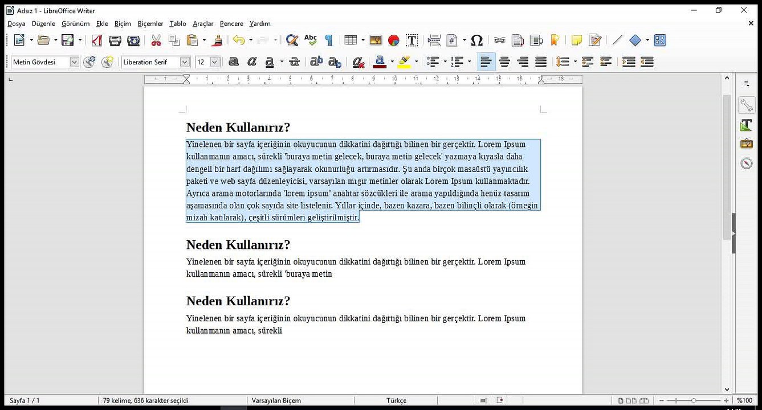Insert a page break
Viewport: 762px width, 410px height.
coord(434,40)
